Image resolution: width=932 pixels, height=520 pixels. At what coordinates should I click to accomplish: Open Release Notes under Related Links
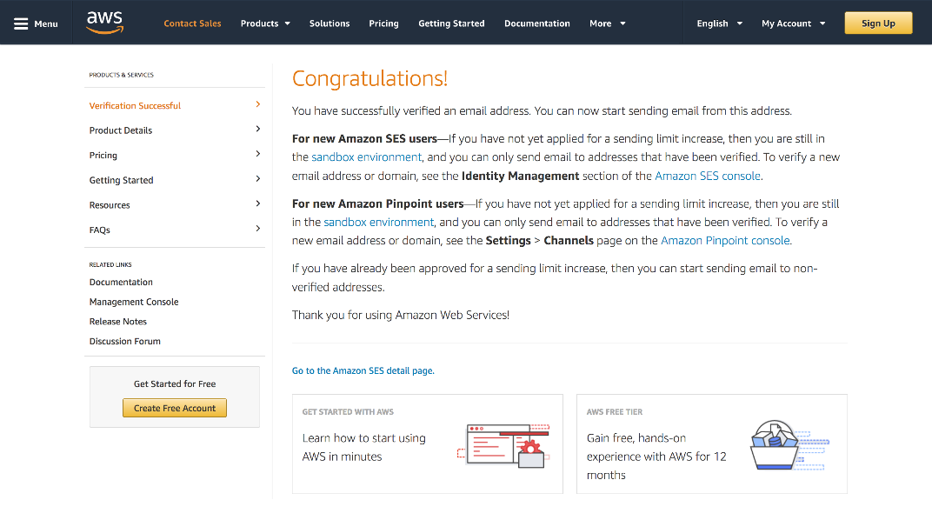click(118, 322)
